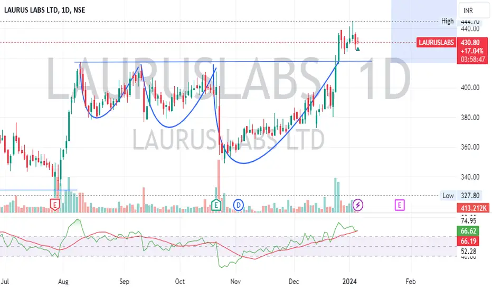
Task: Click the green 66.62 RSI value tag
Action: (468, 231)
